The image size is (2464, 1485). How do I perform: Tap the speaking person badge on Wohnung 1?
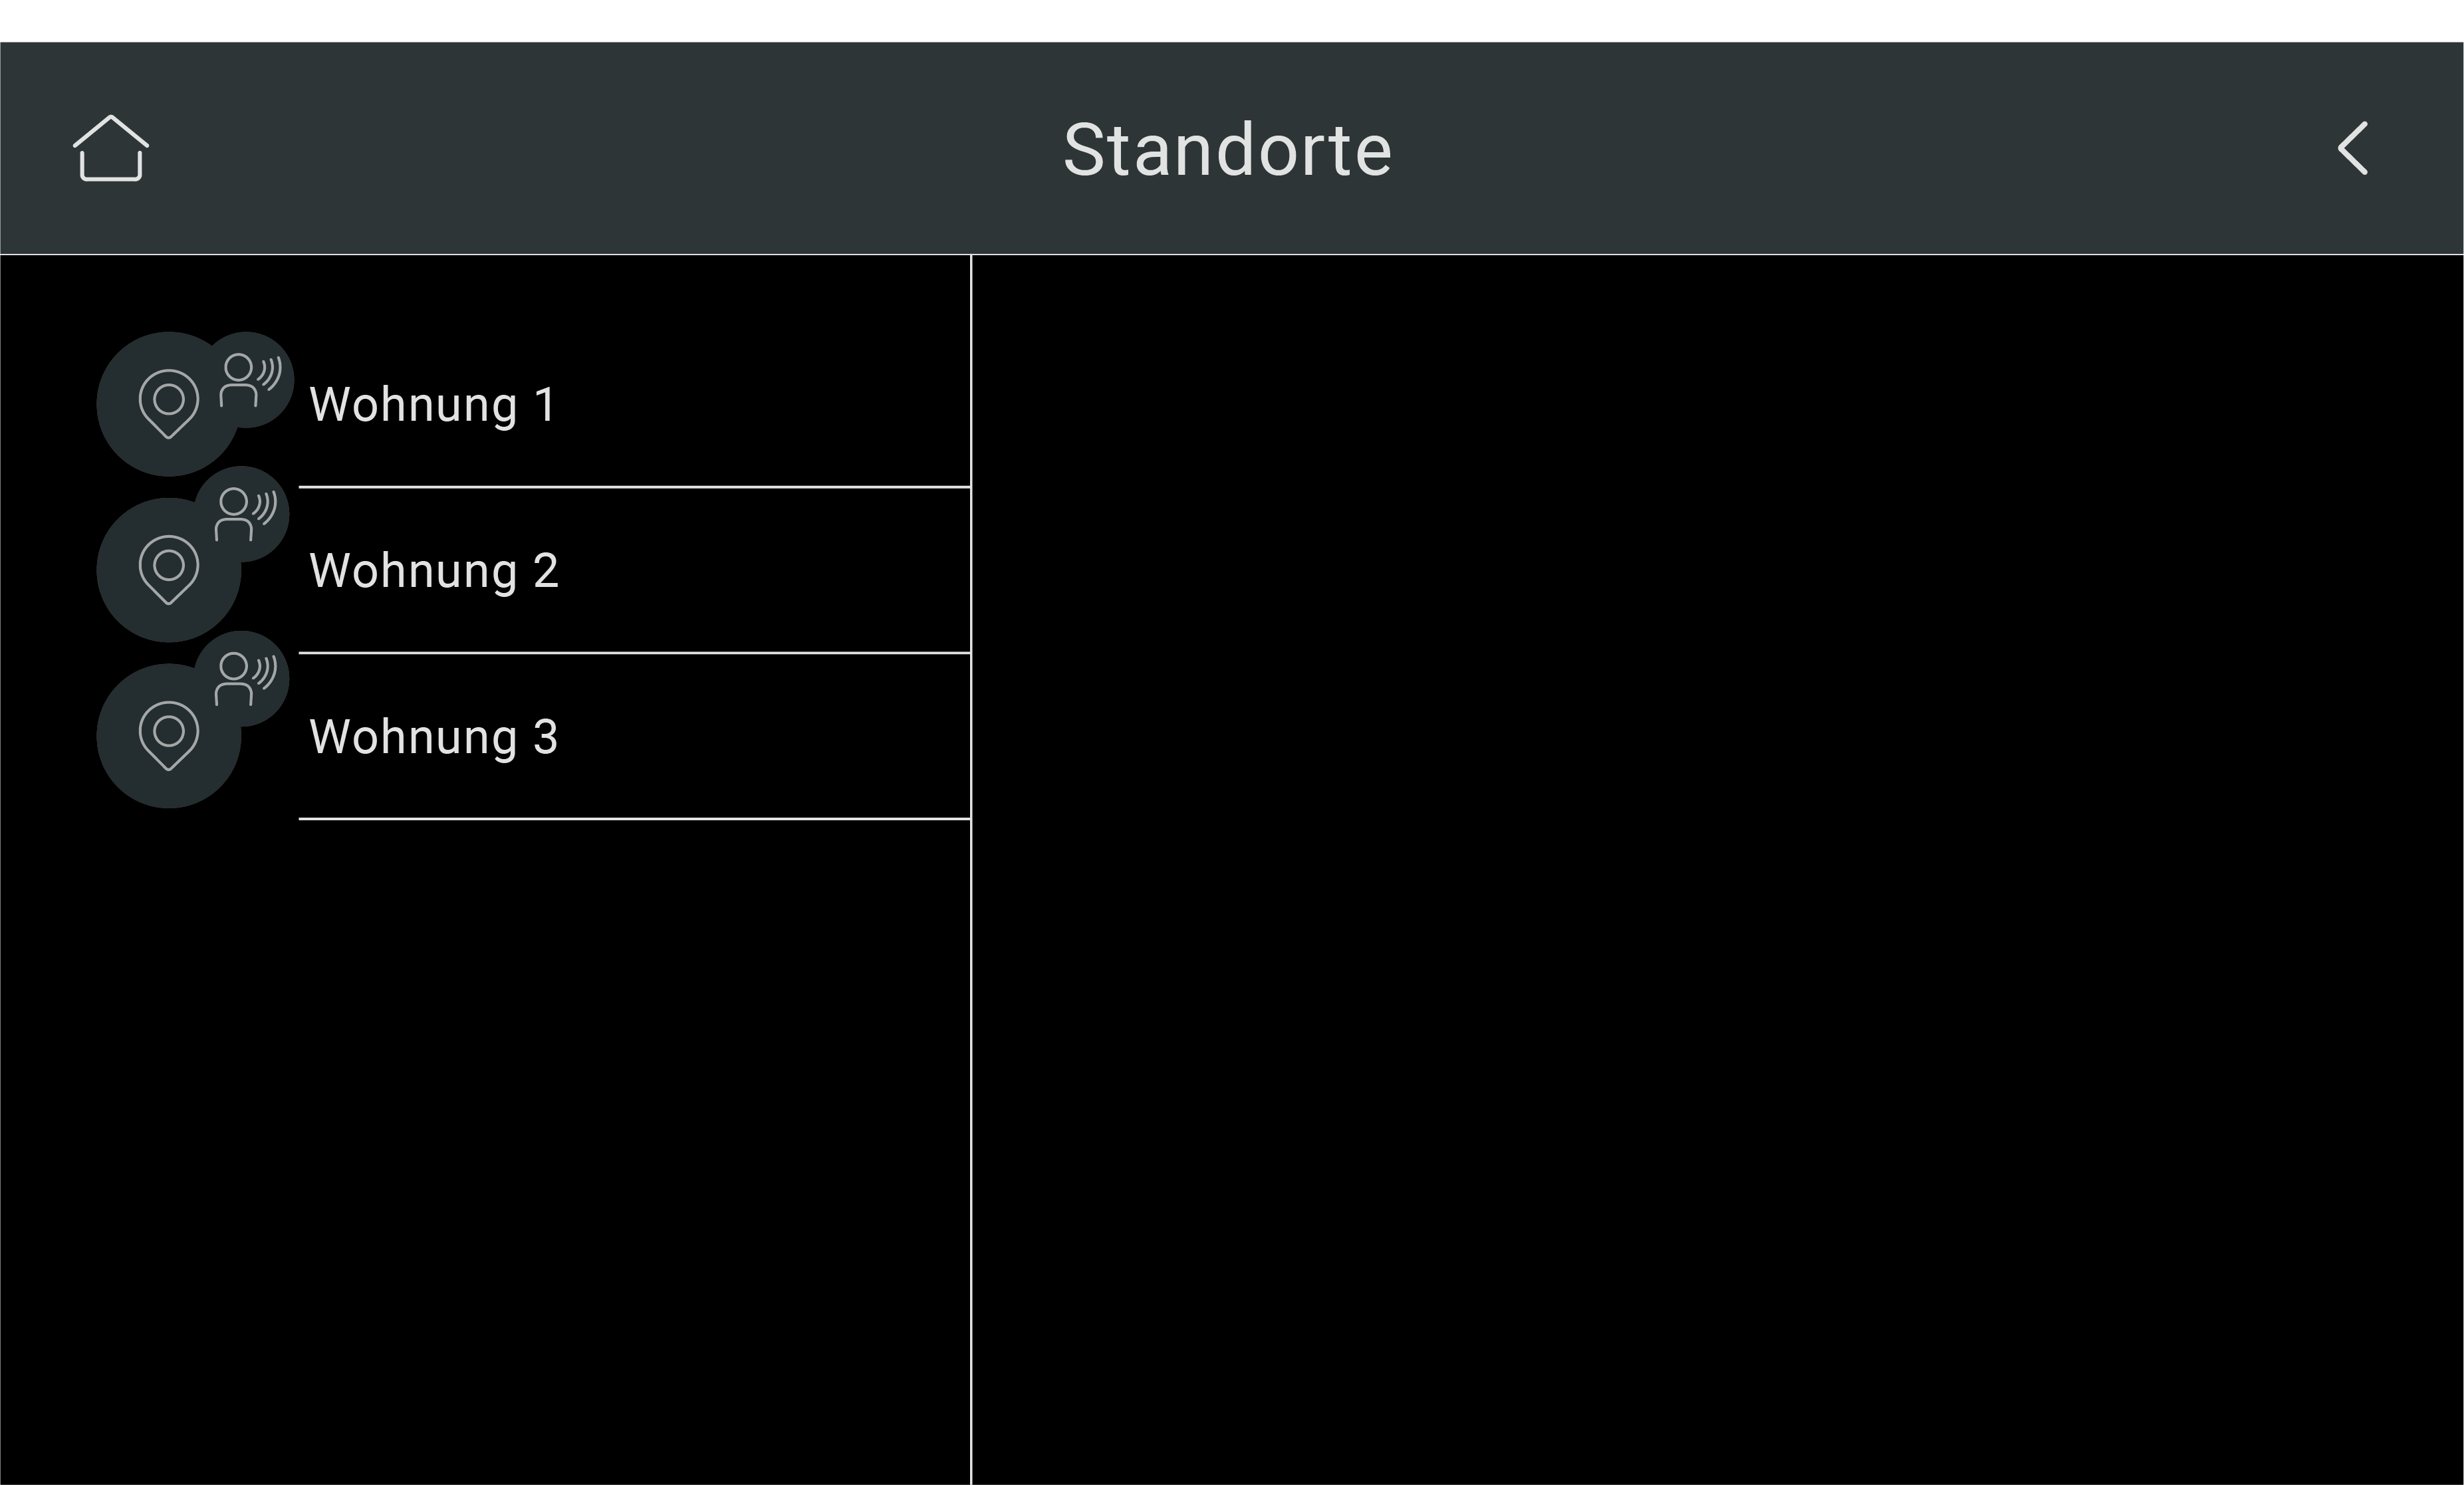(247, 379)
